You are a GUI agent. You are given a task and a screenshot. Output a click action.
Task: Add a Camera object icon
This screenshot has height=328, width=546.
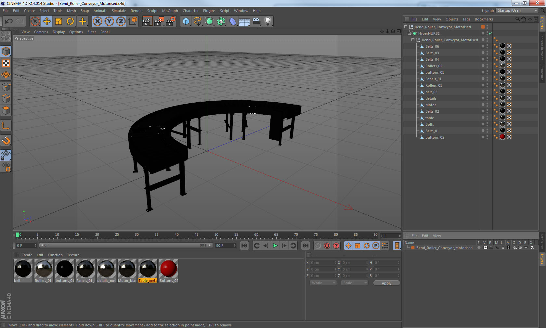pos(256,21)
